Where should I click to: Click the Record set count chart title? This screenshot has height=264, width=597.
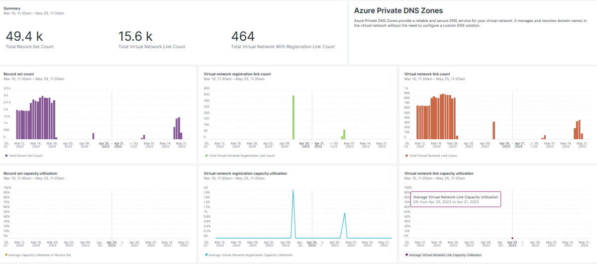(19, 74)
